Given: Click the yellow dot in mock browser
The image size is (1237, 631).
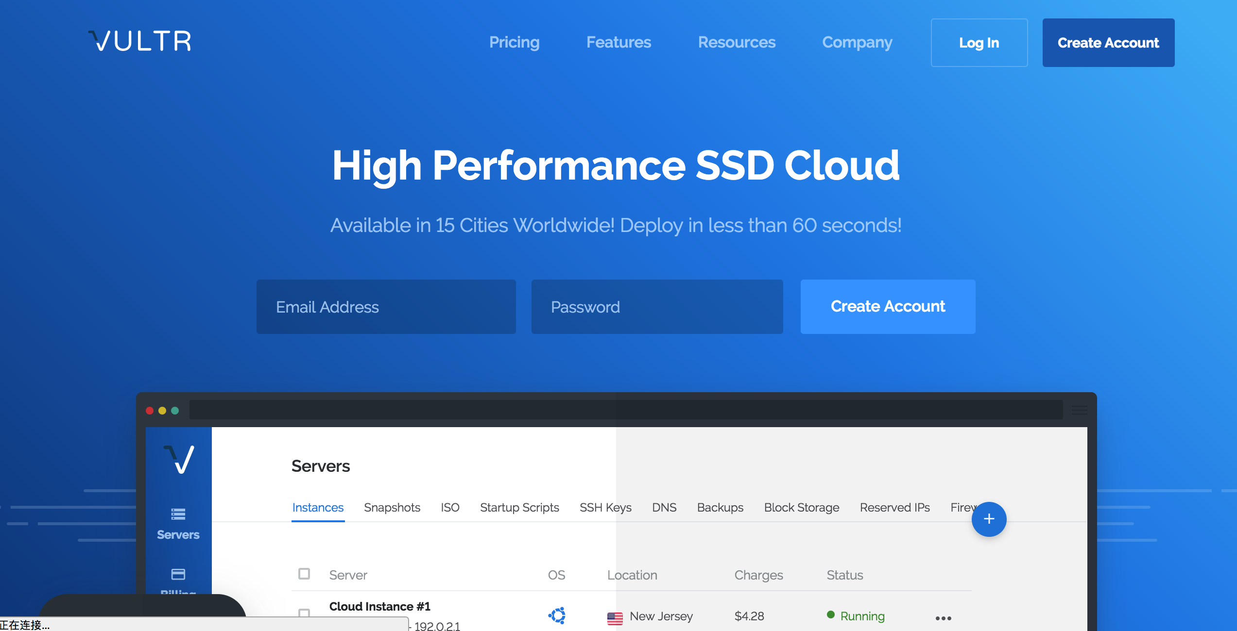Looking at the screenshot, I should [162, 411].
